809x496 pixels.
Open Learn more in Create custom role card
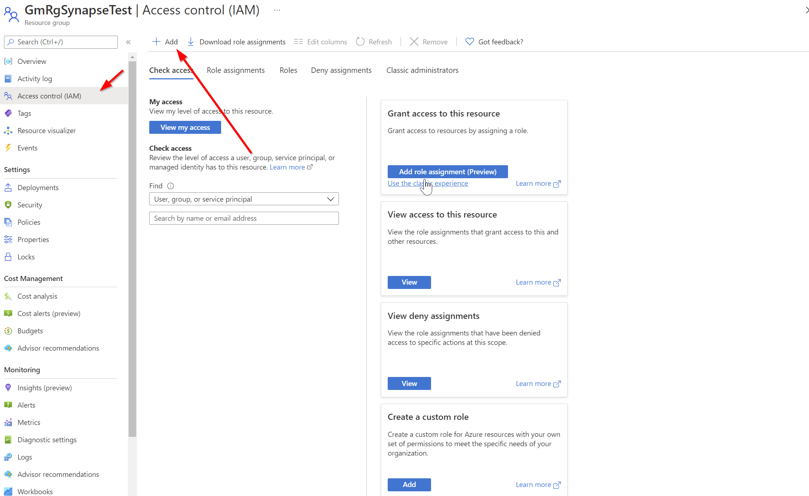coord(538,485)
